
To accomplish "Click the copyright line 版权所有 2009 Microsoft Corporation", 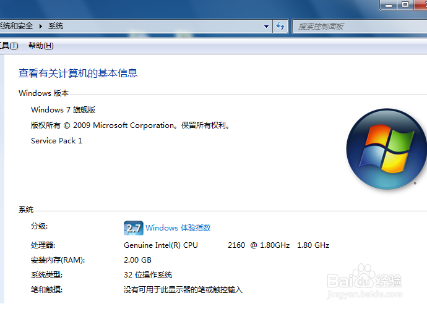I will pyautogui.click(x=131, y=125).
